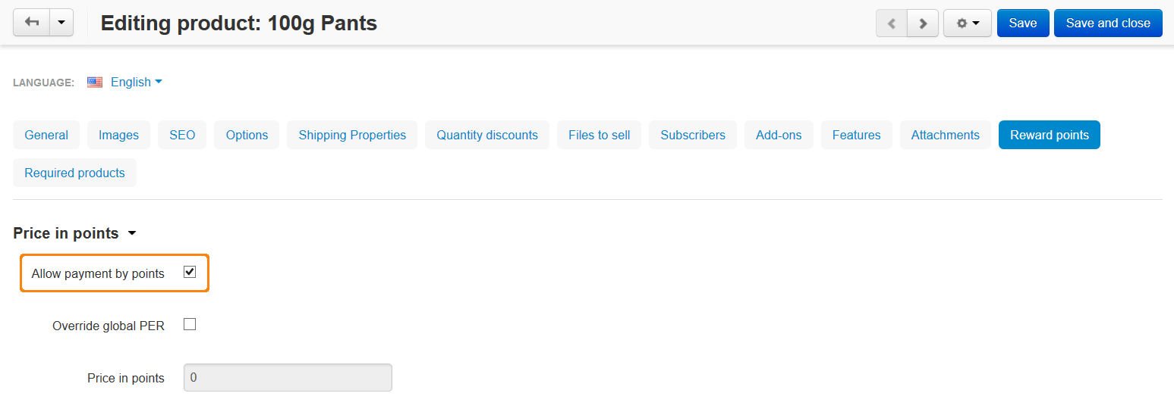This screenshot has width=1174, height=418.
Task: Click the page title 'Editing product: 100g Pants'
Action: click(x=239, y=23)
